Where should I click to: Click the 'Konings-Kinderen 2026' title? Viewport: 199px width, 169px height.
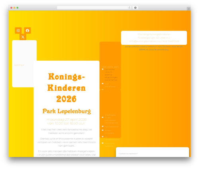(66, 87)
